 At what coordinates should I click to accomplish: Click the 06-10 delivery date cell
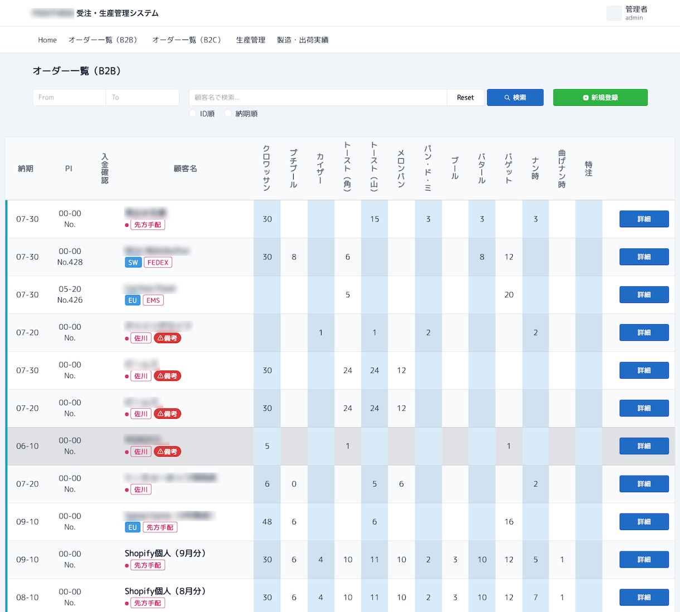[27, 446]
